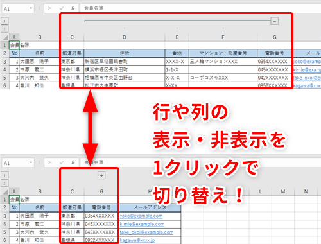Collapse column group with minus button
The height and width of the screenshot is (244, 321).
274,21
